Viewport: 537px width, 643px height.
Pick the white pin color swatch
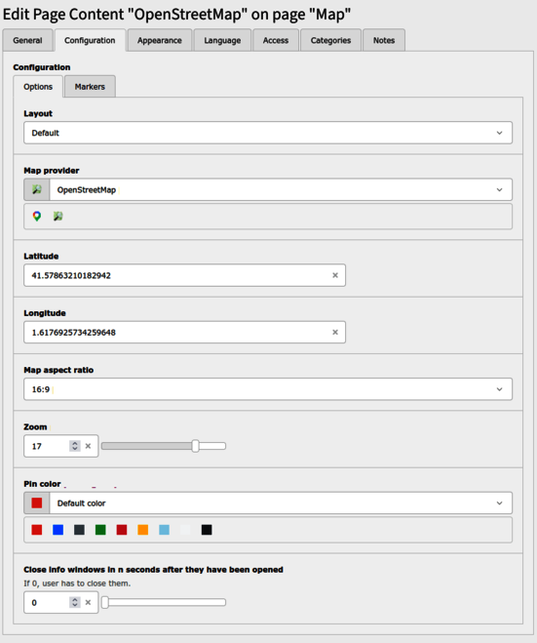[185, 530]
